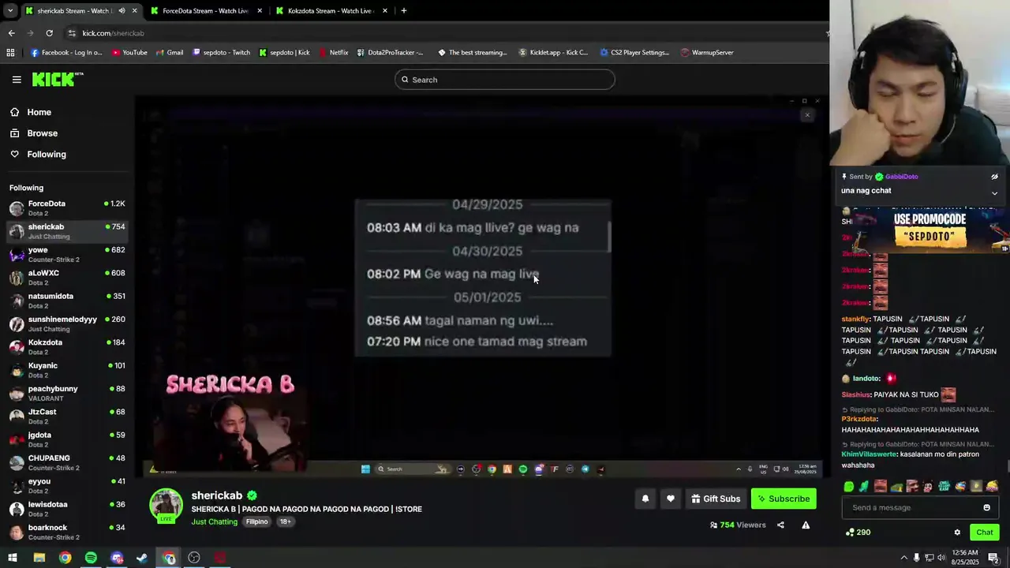Reload the page in the browser
This screenshot has width=1010, height=568.
49,33
